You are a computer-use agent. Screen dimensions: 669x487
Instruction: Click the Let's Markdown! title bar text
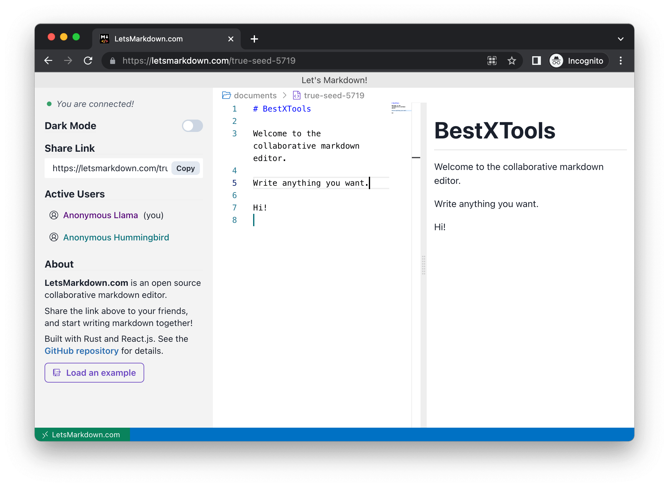(x=334, y=80)
